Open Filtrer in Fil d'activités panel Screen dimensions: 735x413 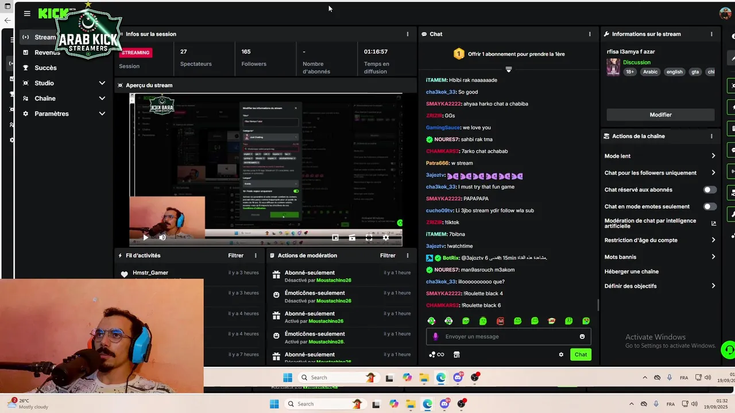tap(235, 255)
